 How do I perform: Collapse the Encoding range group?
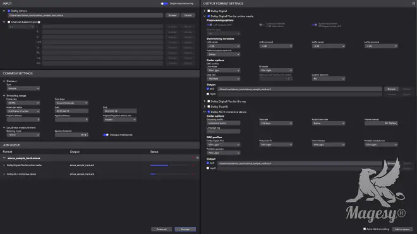tap(4, 96)
